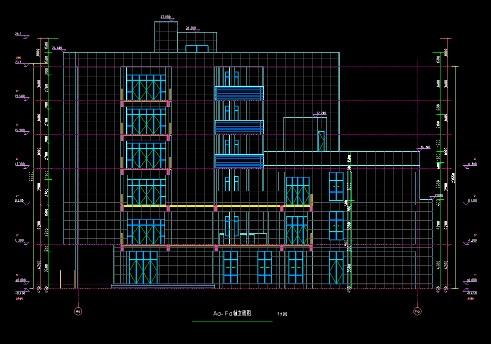Select the 17.200 elevation marker
The width and height of the screenshot is (491, 344).
click(x=321, y=114)
